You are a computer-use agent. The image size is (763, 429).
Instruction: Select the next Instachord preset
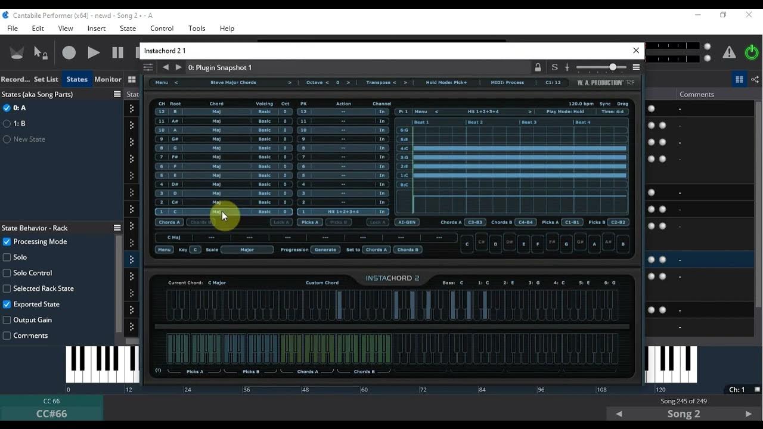click(290, 83)
